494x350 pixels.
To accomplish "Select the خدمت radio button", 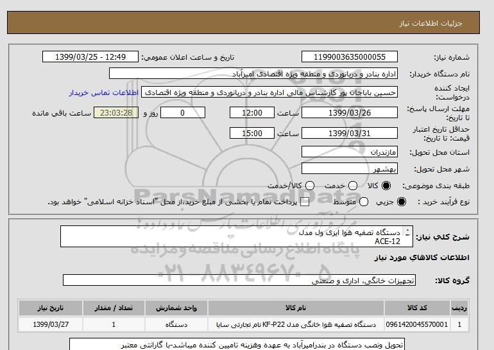I will pyautogui.click(x=353, y=186).
